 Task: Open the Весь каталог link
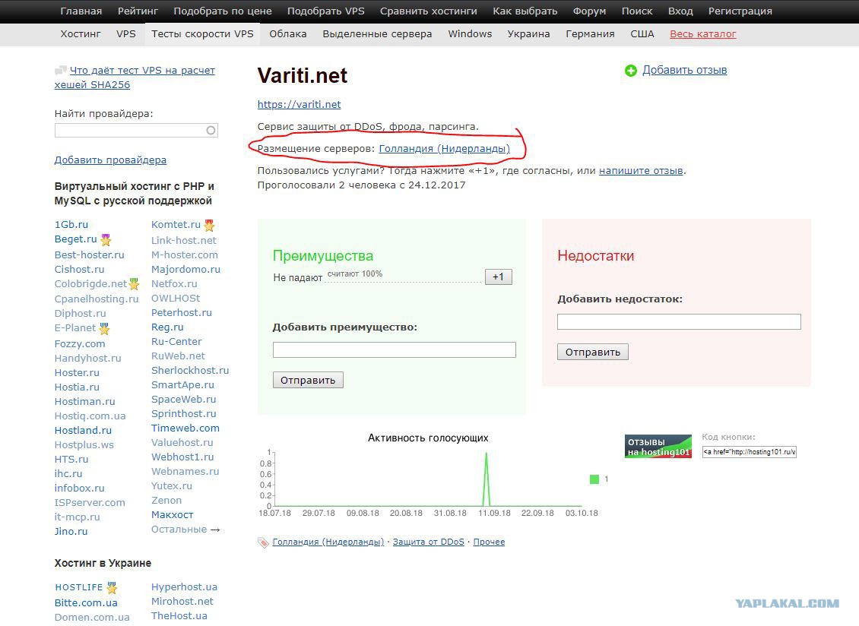[703, 34]
